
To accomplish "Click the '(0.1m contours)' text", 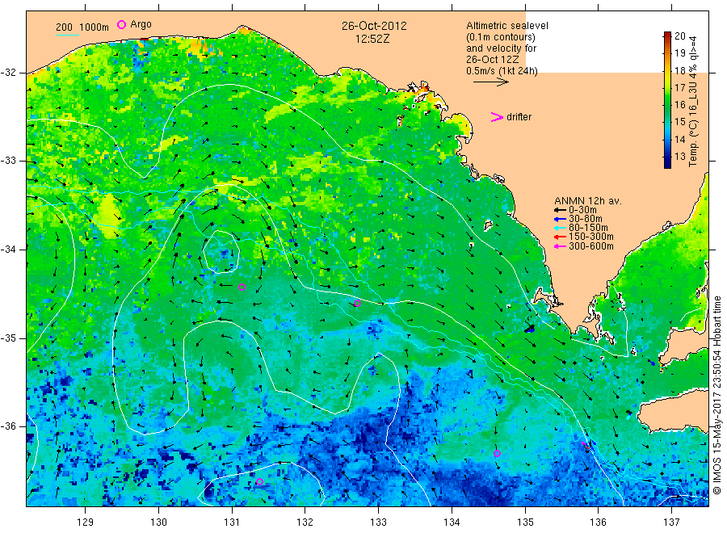I will pyautogui.click(x=501, y=37).
